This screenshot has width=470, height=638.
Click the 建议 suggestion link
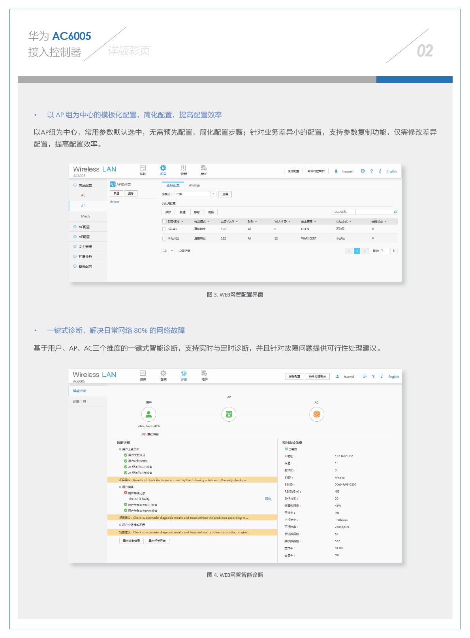(x=268, y=499)
